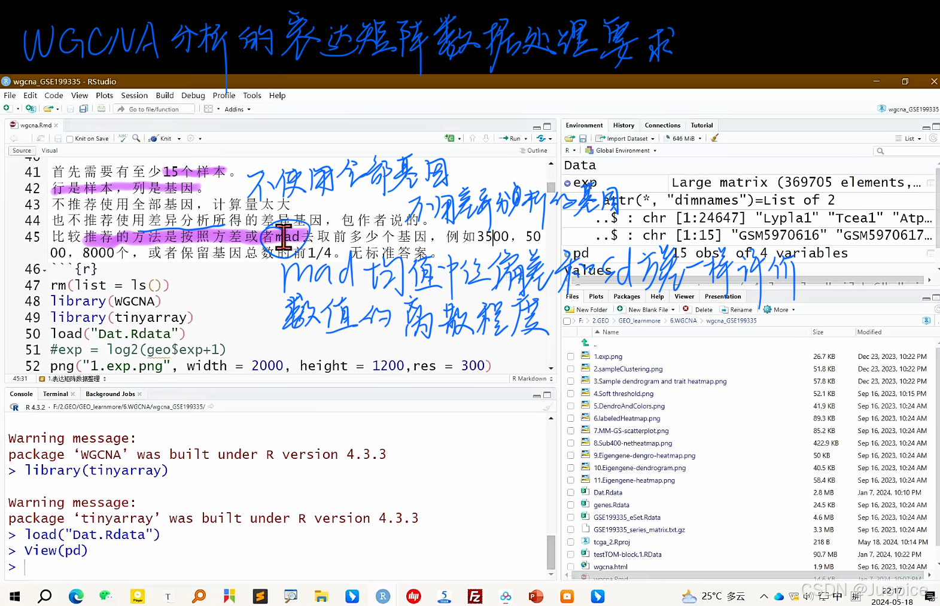Switch to the Packages tab
Viewport: 940px width, 606px height.
626,296
